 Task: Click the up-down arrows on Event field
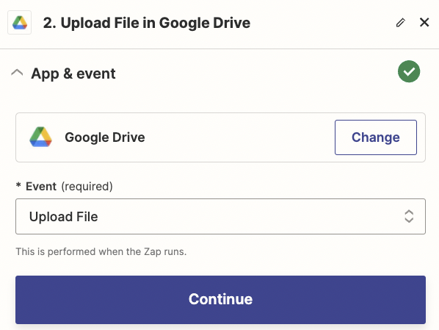click(409, 217)
